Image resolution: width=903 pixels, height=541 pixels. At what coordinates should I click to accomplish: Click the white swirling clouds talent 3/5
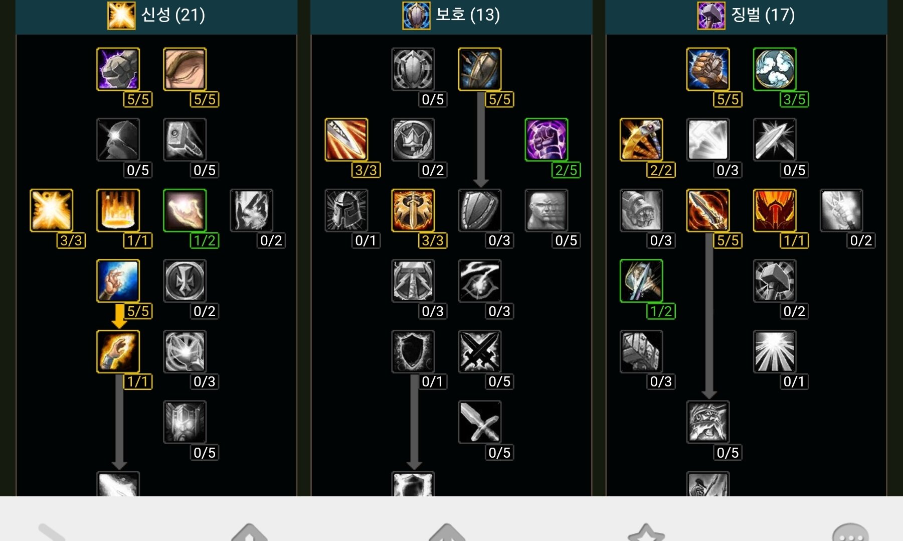[x=774, y=69]
